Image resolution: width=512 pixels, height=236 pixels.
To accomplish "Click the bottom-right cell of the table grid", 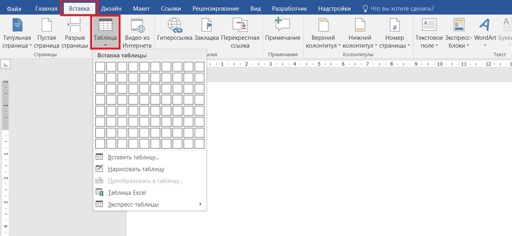I will pyautogui.click(x=199, y=144).
